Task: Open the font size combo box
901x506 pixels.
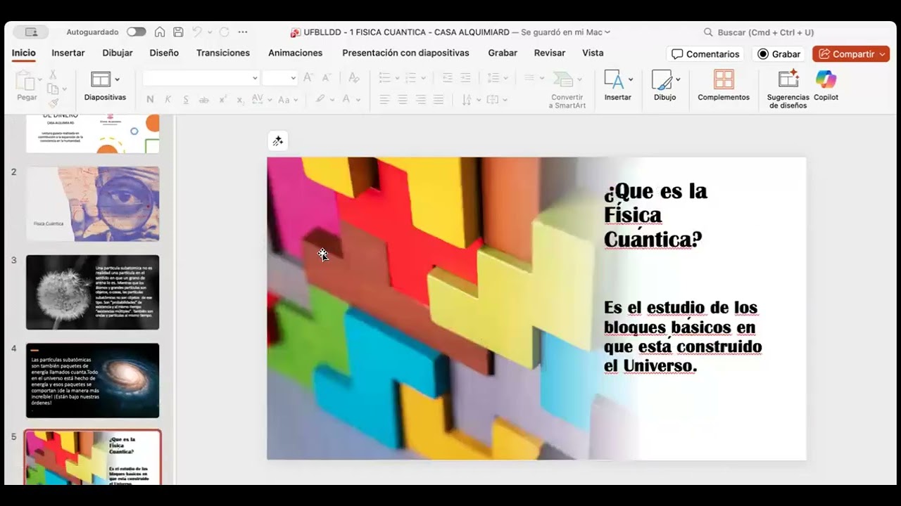Action: [x=279, y=78]
